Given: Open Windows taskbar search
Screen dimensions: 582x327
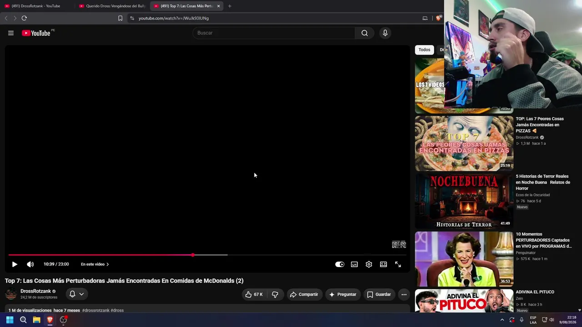Looking at the screenshot, I should tap(23, 320).
